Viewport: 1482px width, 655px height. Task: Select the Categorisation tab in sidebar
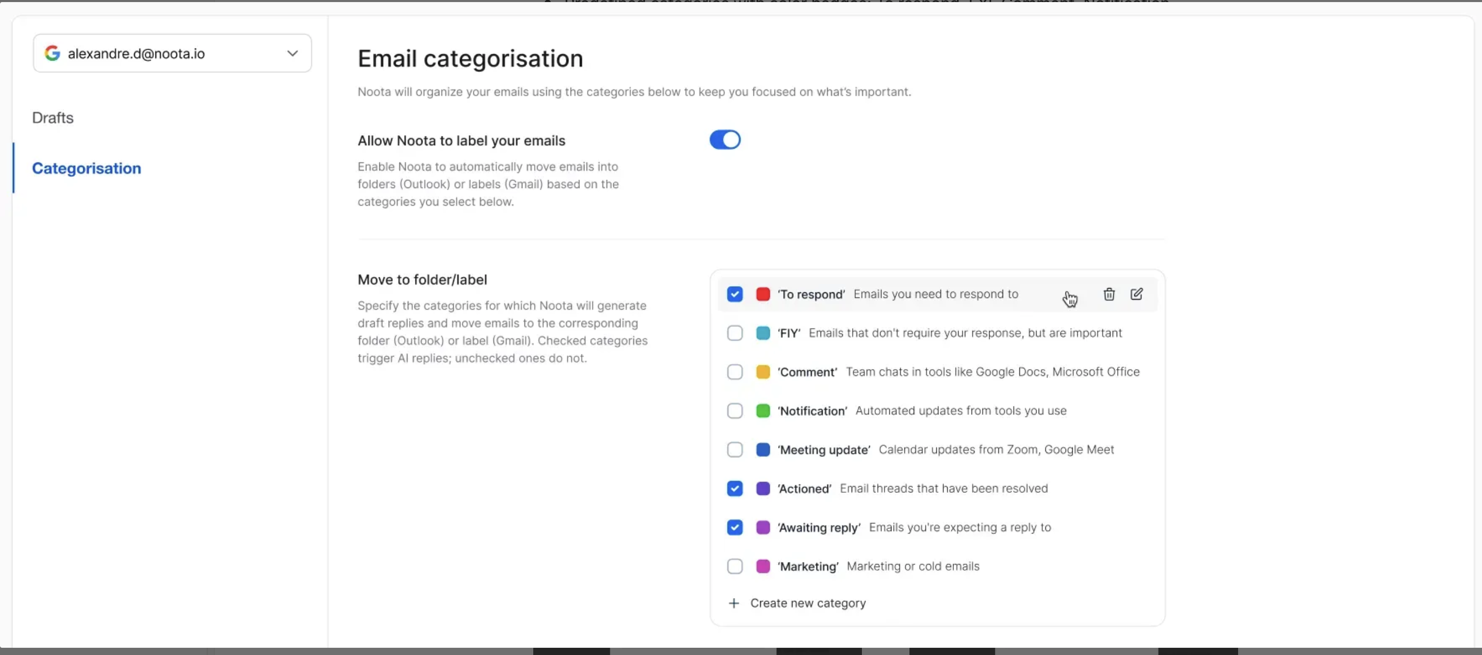click(86, 168)
